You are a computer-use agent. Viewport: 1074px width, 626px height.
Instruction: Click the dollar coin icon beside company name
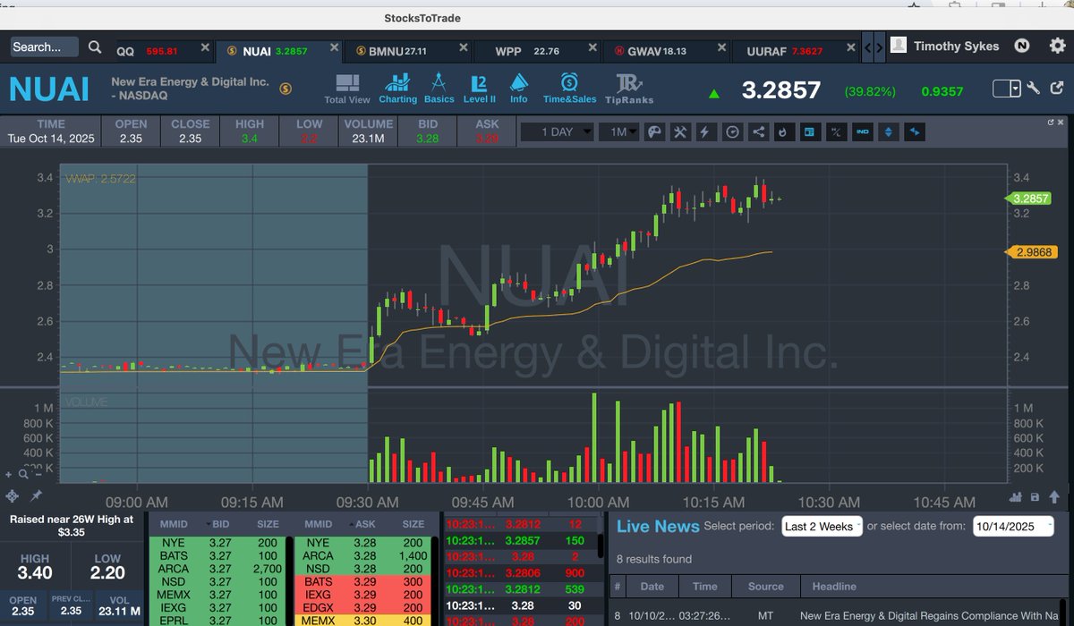(286, 89)
